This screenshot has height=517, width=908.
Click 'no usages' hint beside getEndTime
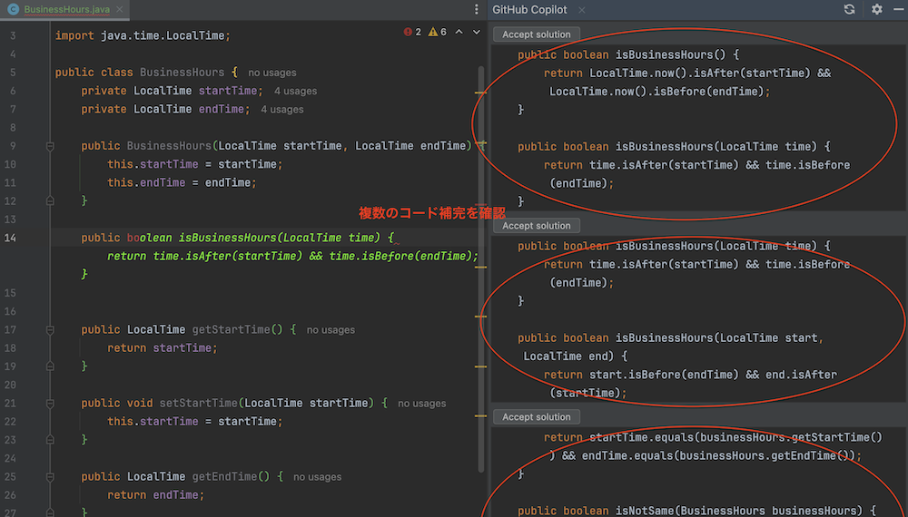click(317, 476)
